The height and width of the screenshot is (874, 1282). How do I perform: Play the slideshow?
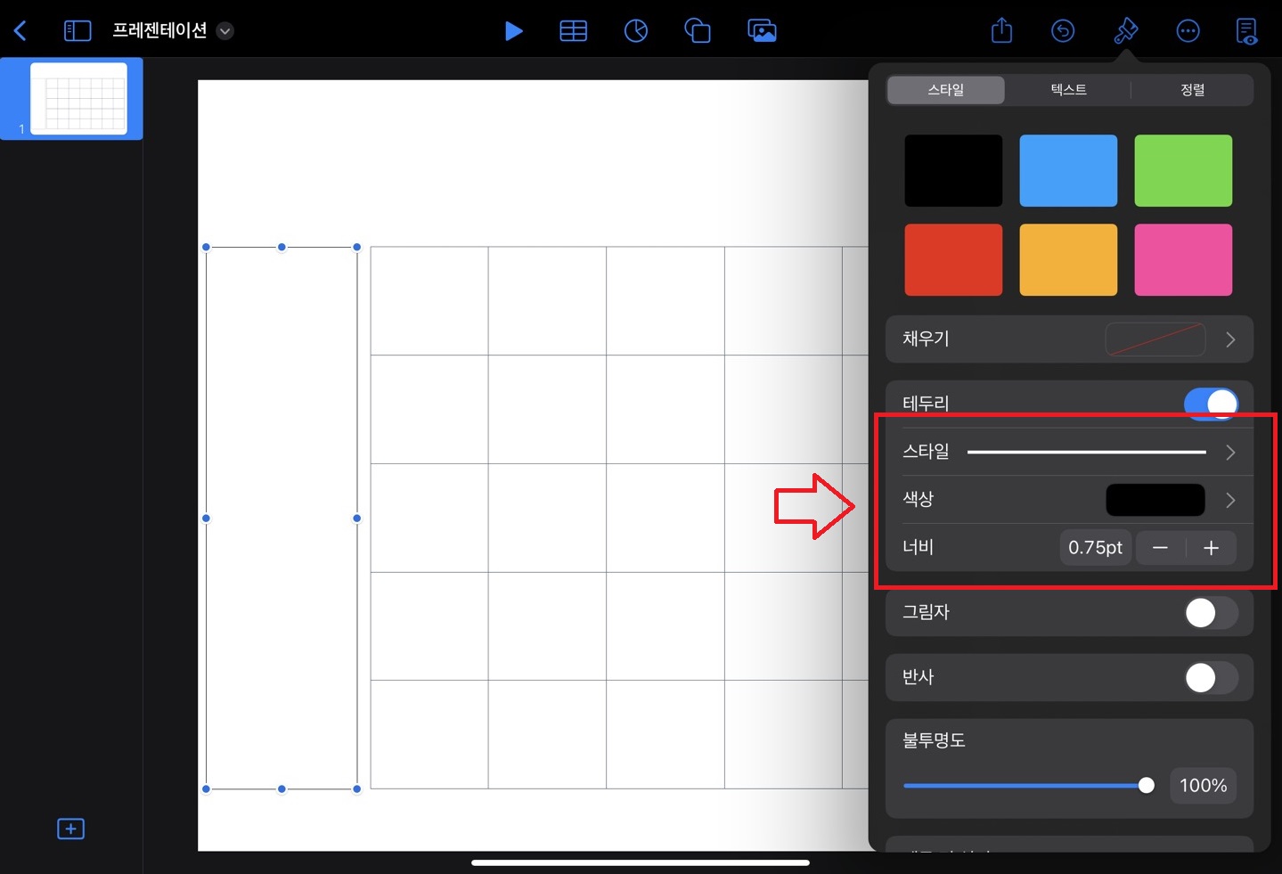point(513,31)
